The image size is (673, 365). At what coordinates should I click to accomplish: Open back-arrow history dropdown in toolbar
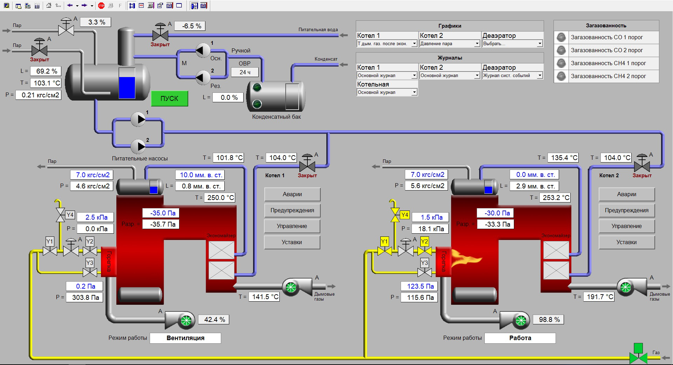tap(77, 6)
